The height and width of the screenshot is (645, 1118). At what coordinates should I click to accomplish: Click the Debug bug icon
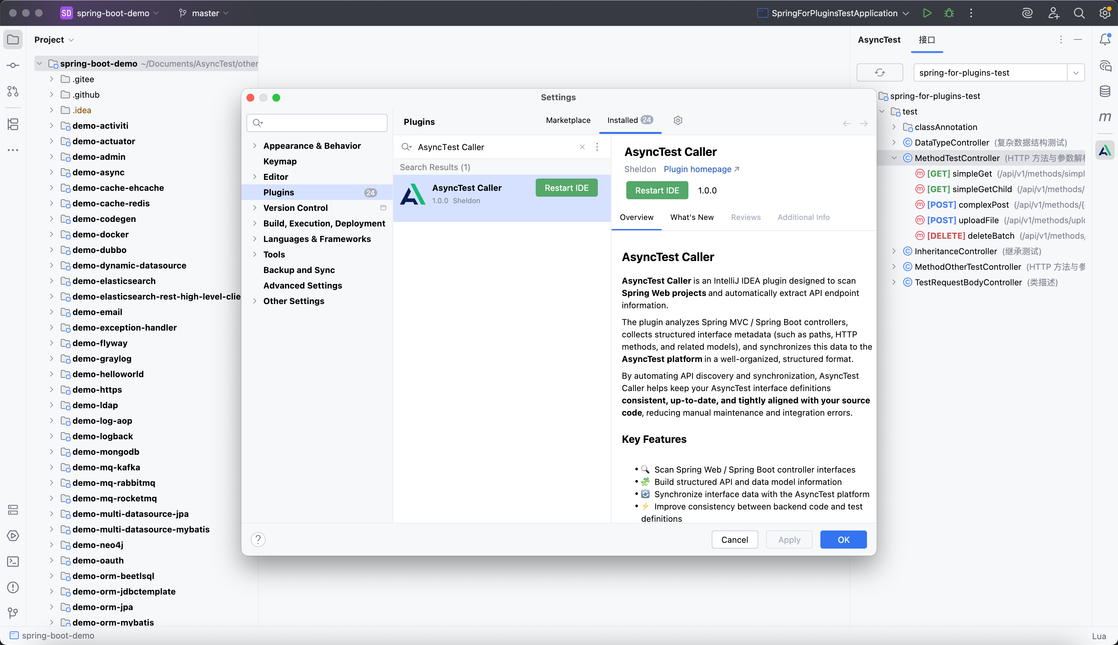coord(949,13)
